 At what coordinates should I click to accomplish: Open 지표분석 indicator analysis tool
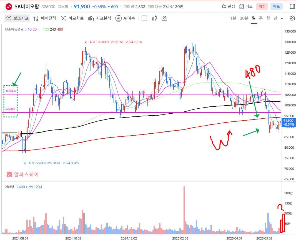click(x=100, y=18)
